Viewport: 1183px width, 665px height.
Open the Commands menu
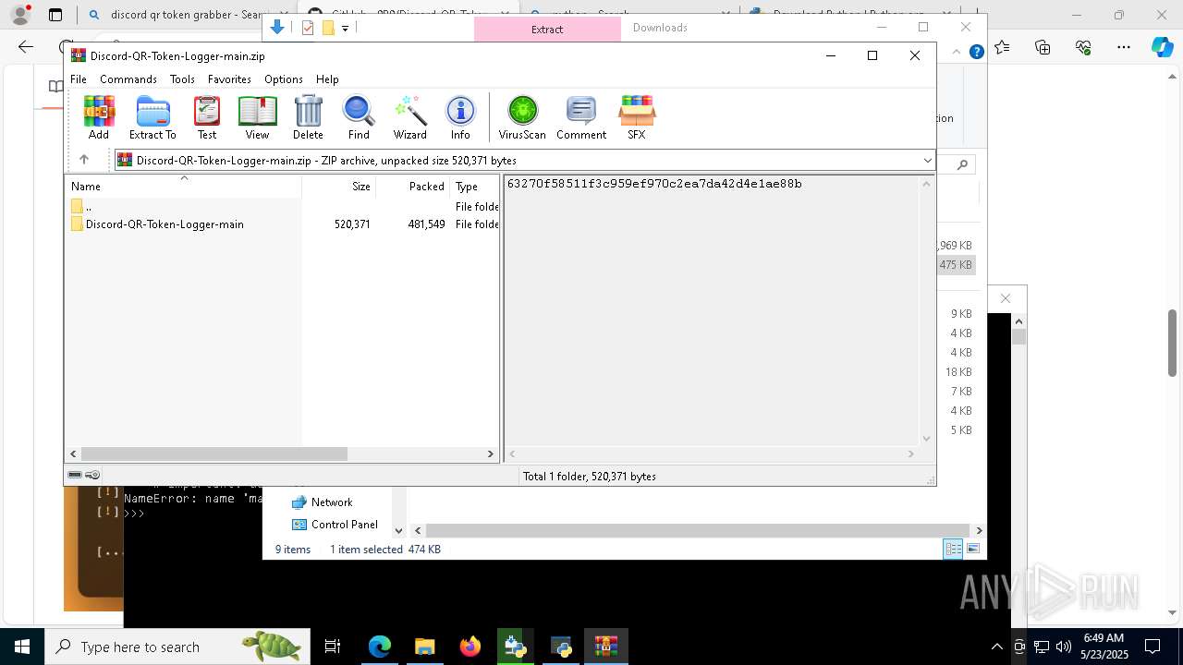click(x=128, y=79)
